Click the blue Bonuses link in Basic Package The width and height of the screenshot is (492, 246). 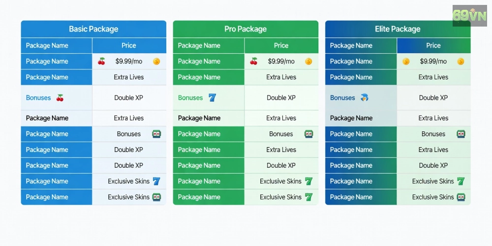[38, 98]
